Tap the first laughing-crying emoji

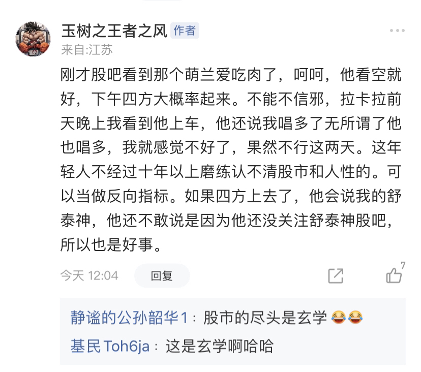coord(338,318)
